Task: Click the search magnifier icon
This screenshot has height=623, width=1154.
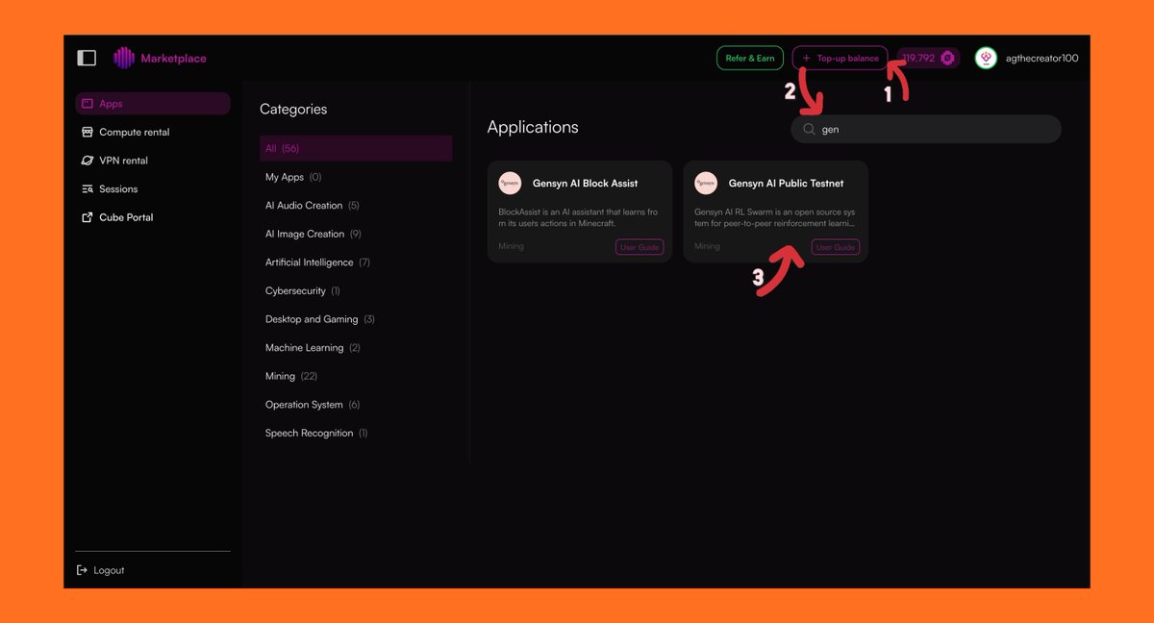Action: pyautogui.click(x=809, y=129)
